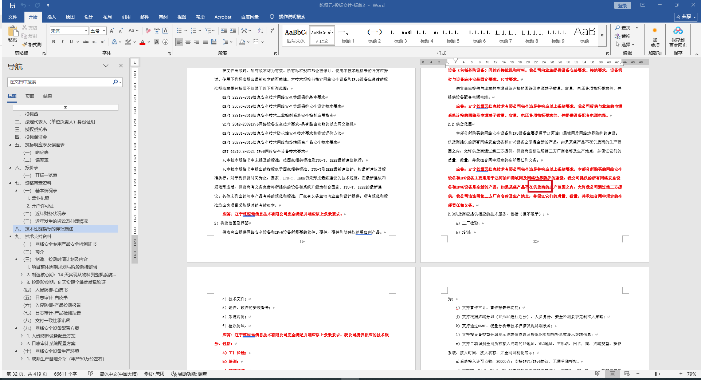
Task: Toggle bold formatting
Action: 54,42
